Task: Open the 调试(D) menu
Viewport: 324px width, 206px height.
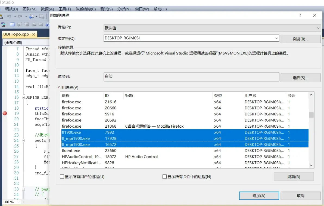Action: [x=11, y=9]
